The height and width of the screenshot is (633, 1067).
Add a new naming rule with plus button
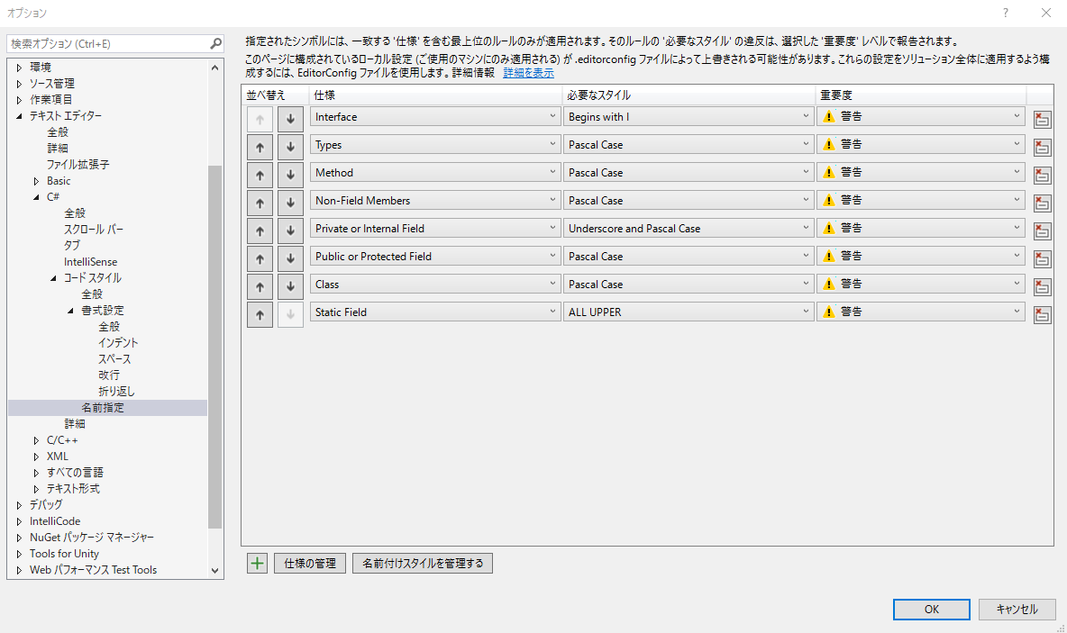click(257, 563)
